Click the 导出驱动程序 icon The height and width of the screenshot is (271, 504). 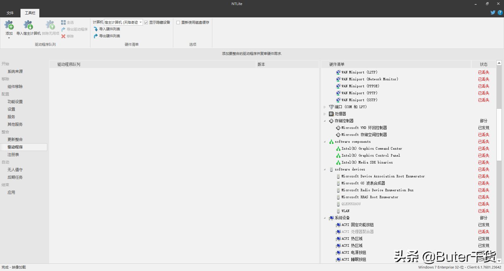63,29
